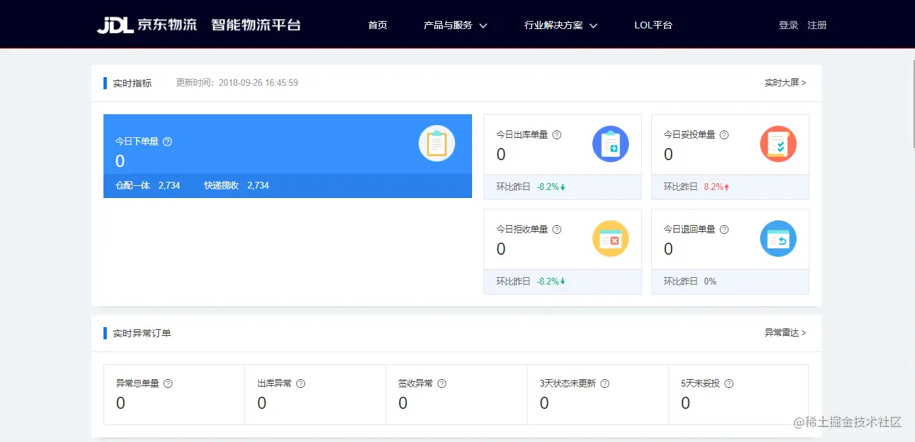Open help tooltip beside 异常总单量
Viewport: 915px width, 442px height.
168,383
